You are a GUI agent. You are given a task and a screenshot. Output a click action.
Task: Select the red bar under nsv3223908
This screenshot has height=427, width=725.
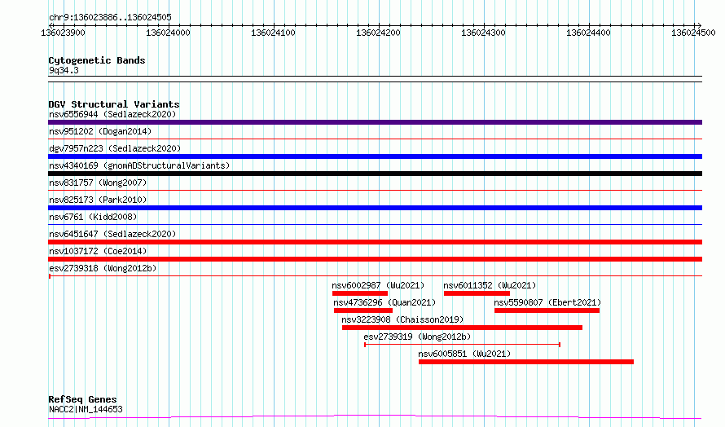pos(462,328)
